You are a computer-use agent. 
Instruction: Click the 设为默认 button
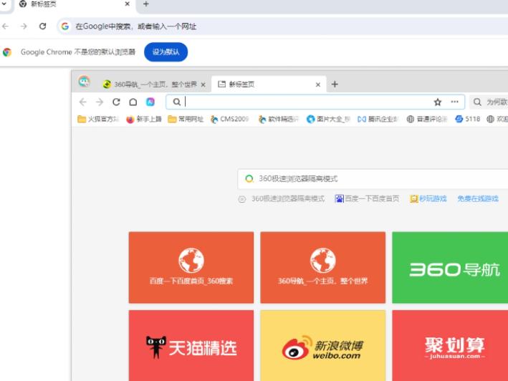pyautogui.click(x=166, y=52)
